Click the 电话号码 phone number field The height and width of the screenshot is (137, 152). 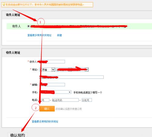tap(65, 100)
